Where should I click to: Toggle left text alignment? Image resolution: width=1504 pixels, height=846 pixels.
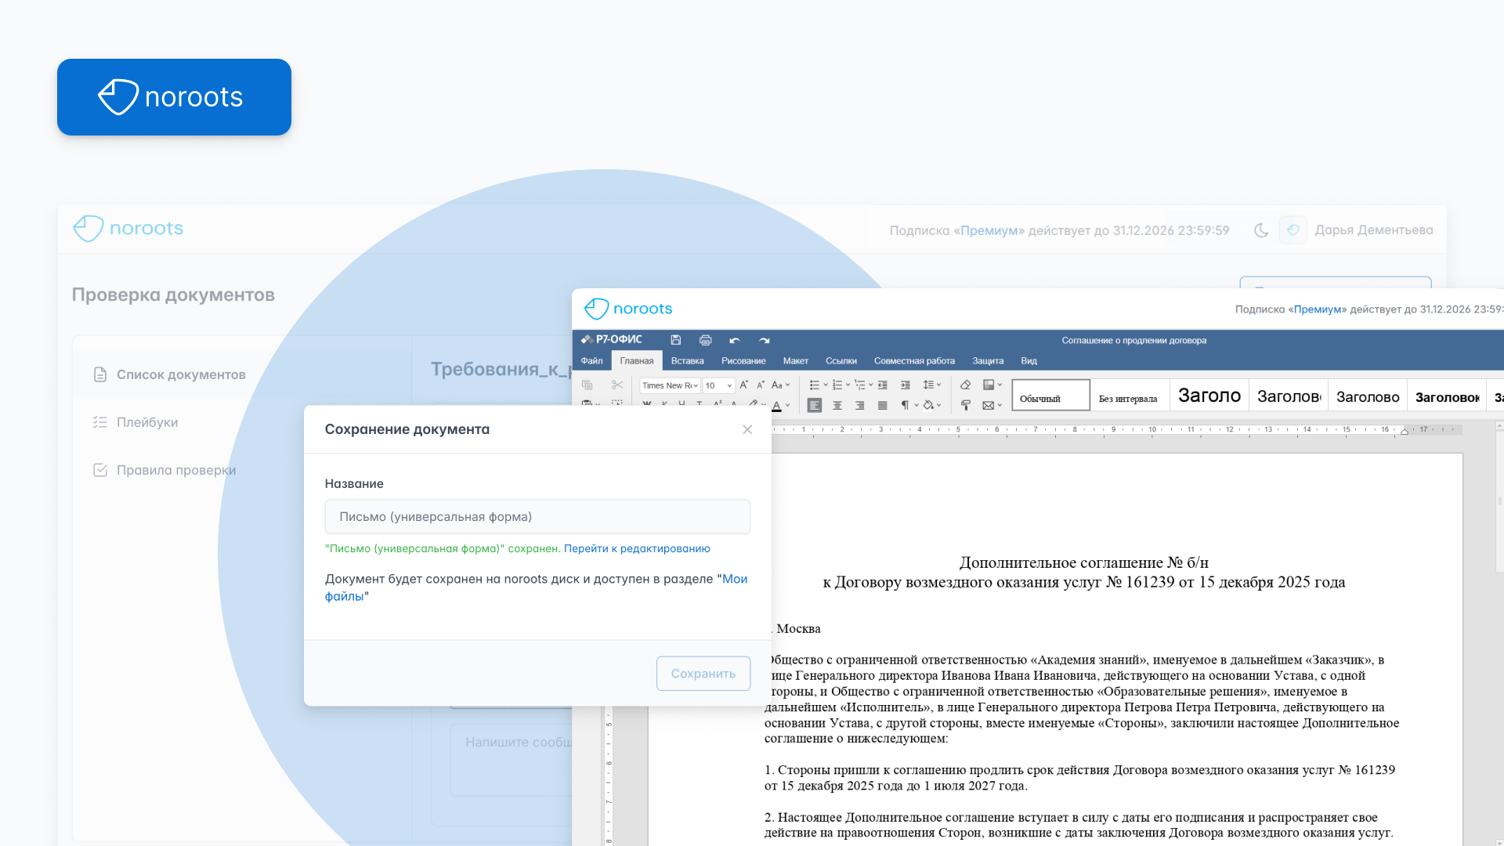815,405
